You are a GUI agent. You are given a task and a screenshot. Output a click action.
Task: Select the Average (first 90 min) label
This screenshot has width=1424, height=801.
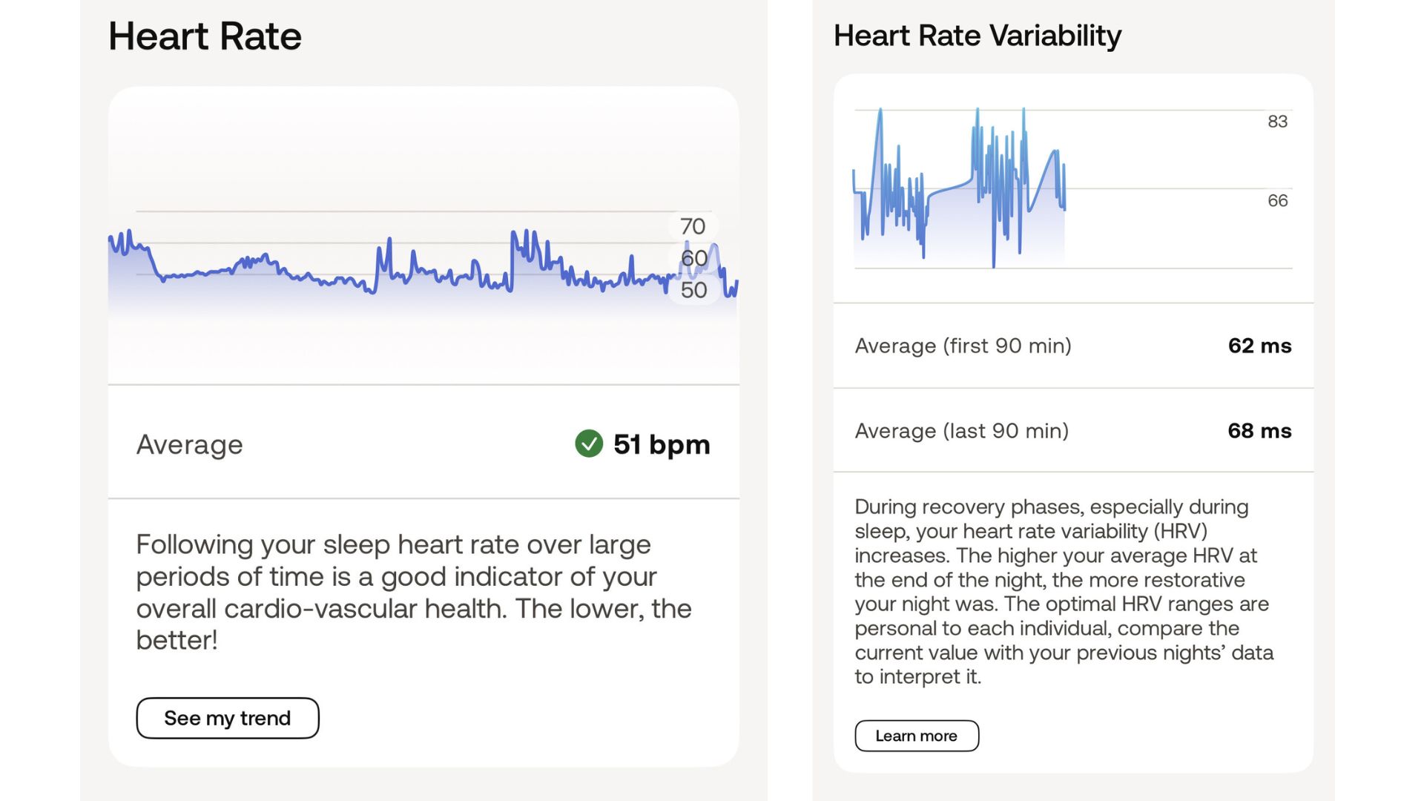tap(963, 346)
